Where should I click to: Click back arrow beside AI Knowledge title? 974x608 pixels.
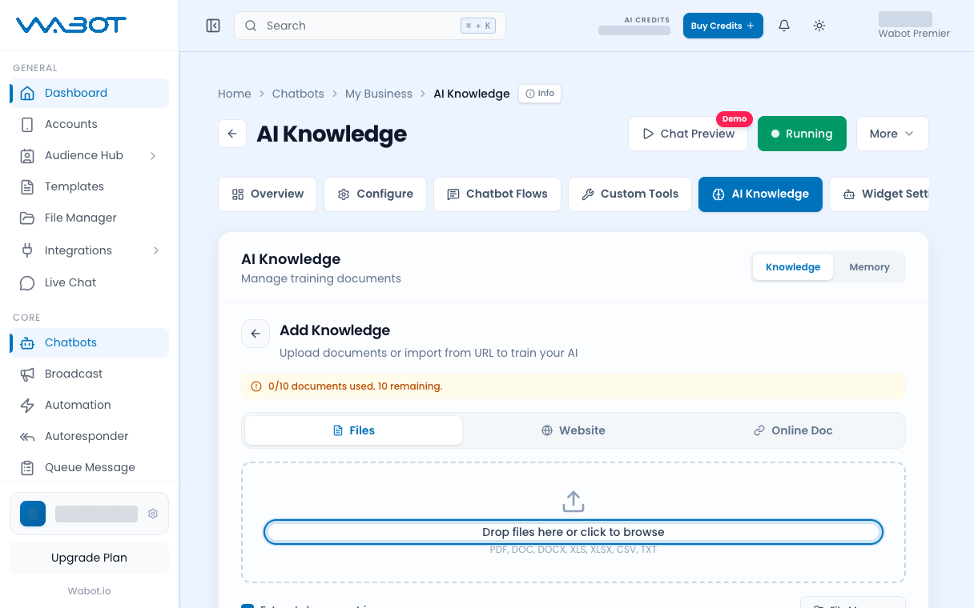tap(232, 134)
